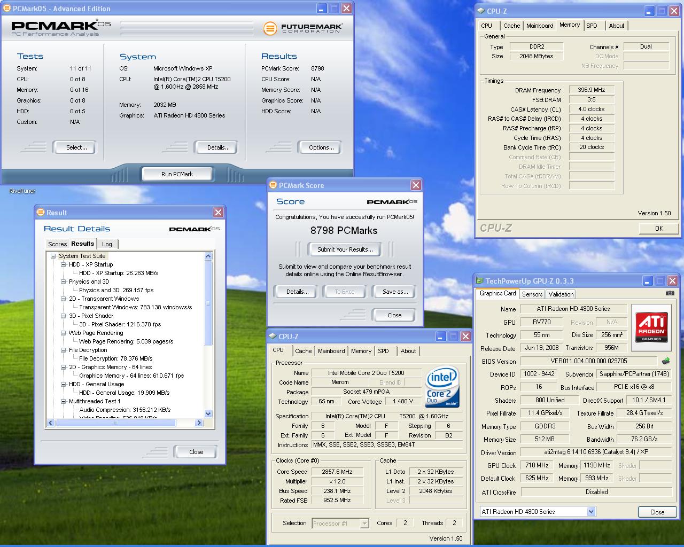The width and height of the screenshot is (684, 547).
Task: Click the BIOS save chip icon in GPU-Z
Action: click(666, 361)
